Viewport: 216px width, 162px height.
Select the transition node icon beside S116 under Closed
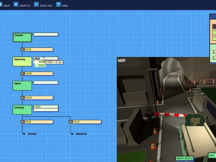click(22, 50)
